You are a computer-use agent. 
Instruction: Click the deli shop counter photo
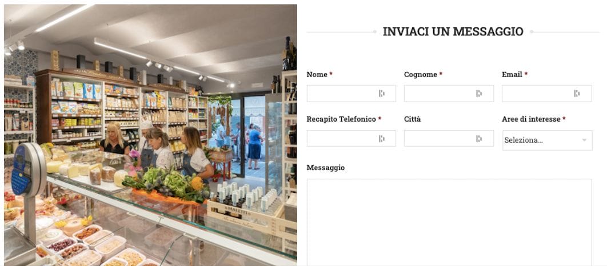pyautogui.click(x=150, y=135)
